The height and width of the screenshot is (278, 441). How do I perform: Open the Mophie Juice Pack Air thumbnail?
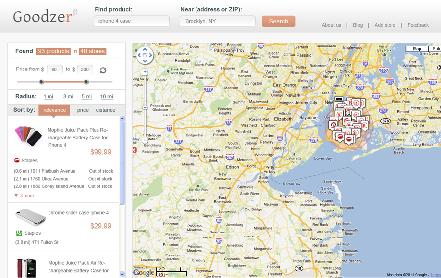point(27,268)
